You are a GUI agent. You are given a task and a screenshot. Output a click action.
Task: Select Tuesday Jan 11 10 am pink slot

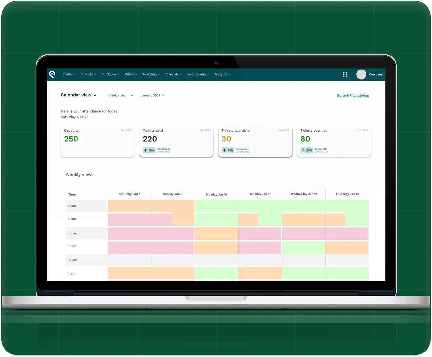(x=260, y=233)
